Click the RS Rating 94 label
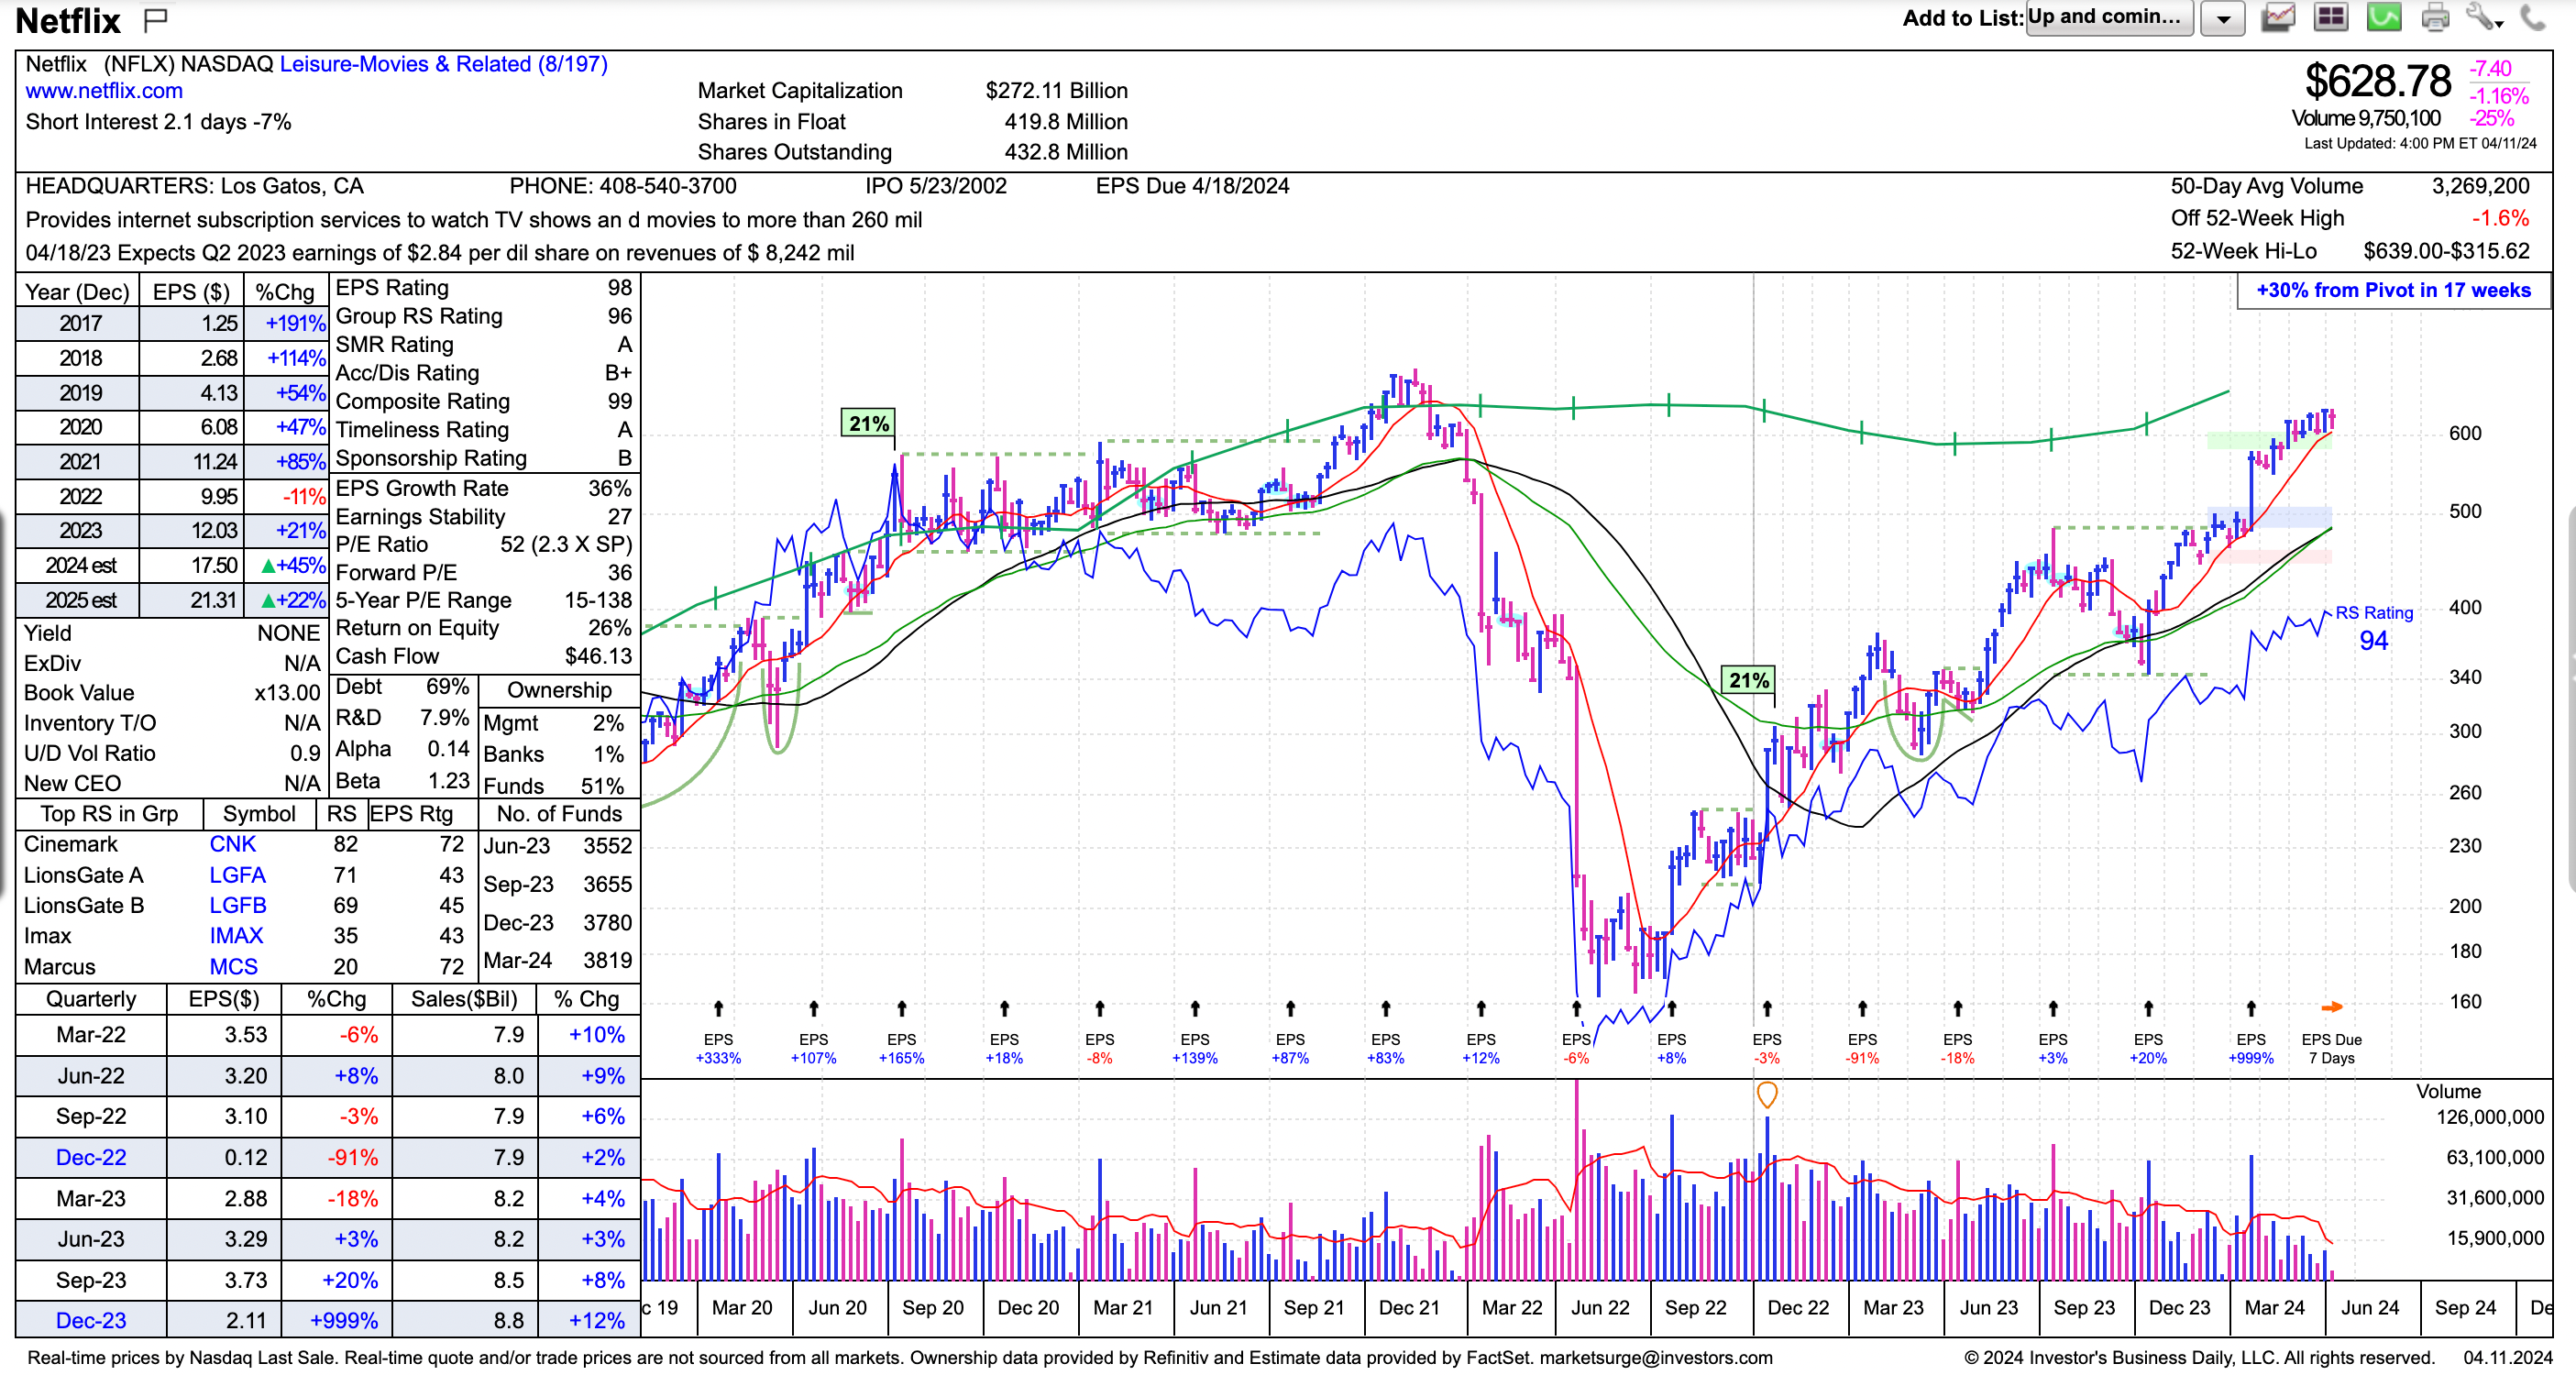The height and width of the screenshot is (1375, 2576). coord(2374,629)
